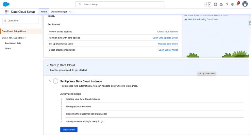Click the Open Digital Wallet link
This screenshot has height=137, width=251.
(168, 50)
